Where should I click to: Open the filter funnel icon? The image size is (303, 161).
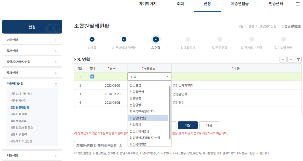pos(298,59)
